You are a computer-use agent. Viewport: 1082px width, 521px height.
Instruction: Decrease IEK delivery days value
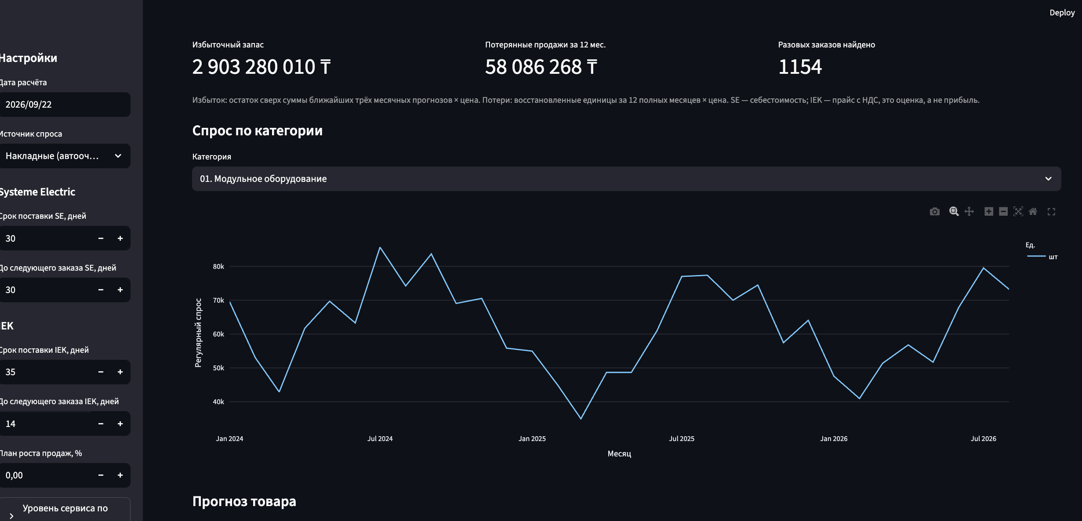tap(101, 372)
